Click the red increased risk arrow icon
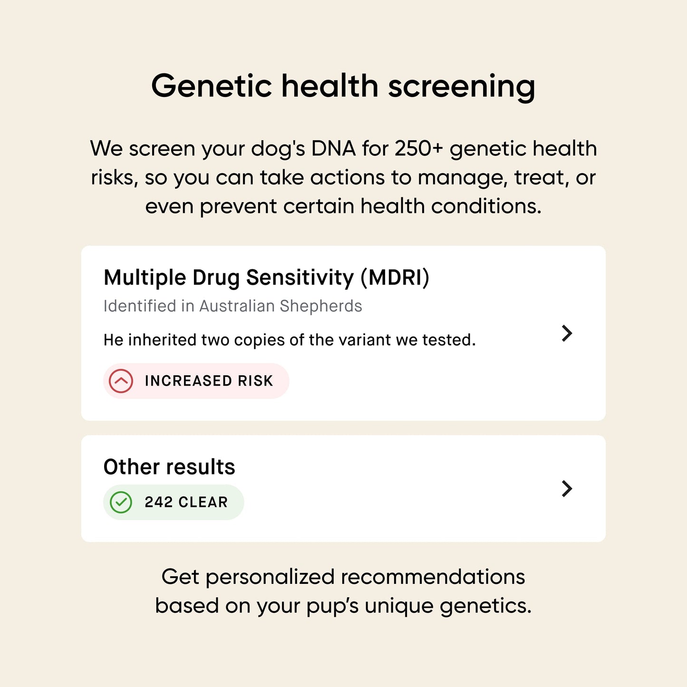The width and height of the screenshot is (687, 687). point(121,381)
